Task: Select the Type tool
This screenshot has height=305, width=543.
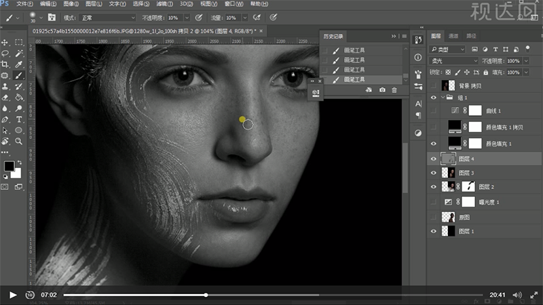Action: click(x=19, y=120)
